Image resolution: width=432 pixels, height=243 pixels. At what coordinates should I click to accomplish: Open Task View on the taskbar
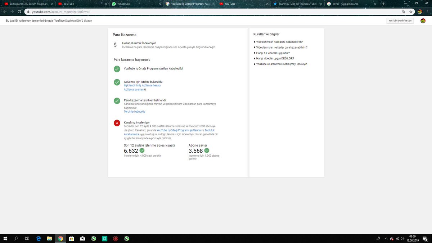[x=27, y=238]
